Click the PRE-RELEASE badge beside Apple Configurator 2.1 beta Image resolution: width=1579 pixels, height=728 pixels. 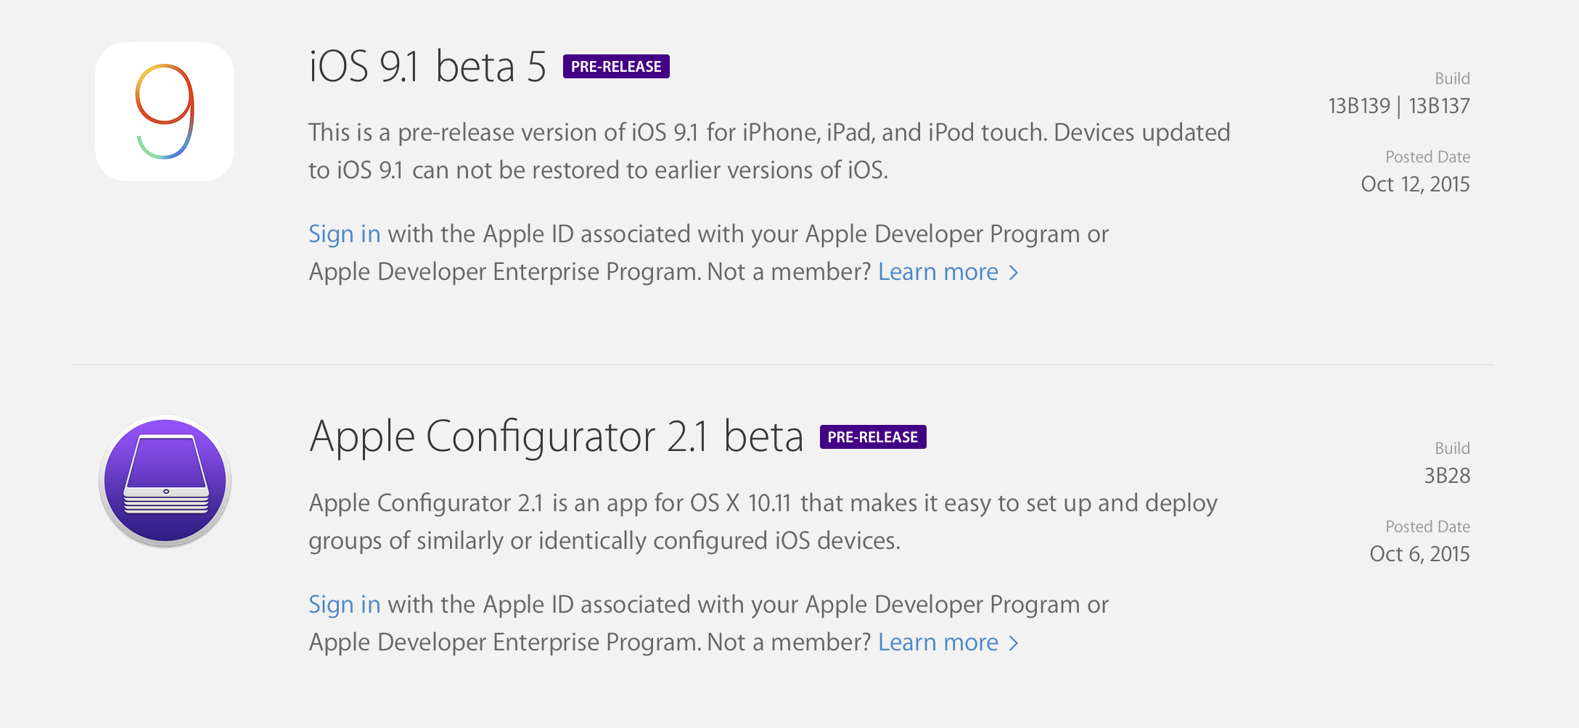(873, 437)
